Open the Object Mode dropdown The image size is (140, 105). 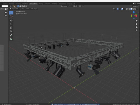15,9
